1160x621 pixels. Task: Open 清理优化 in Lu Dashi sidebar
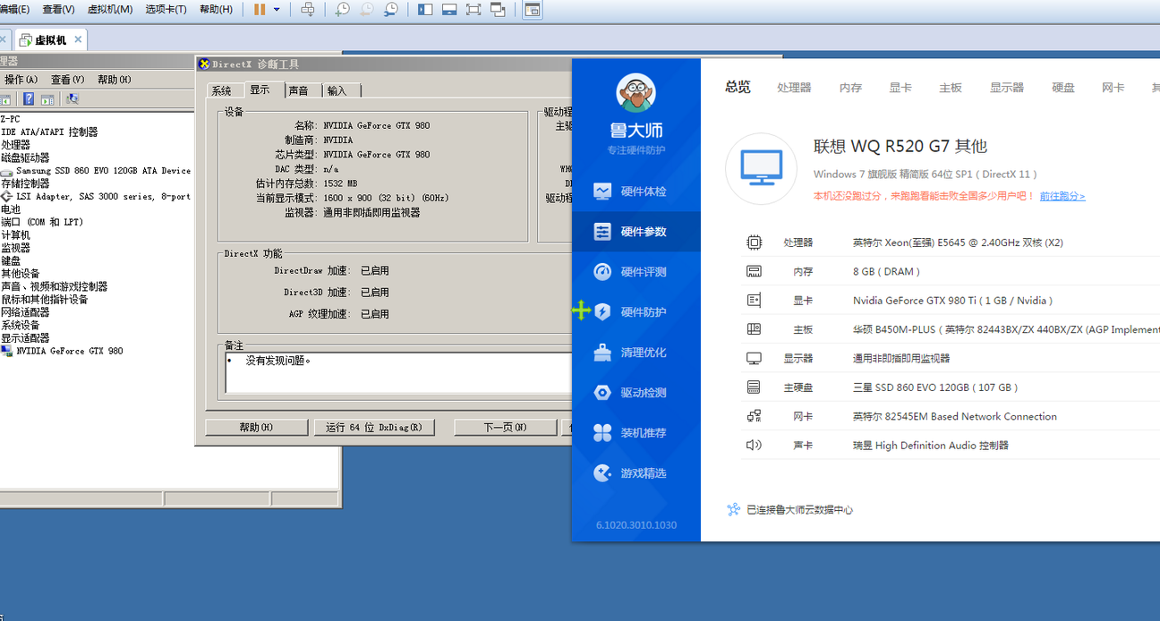pyautogui.click(x=636, y=353)
